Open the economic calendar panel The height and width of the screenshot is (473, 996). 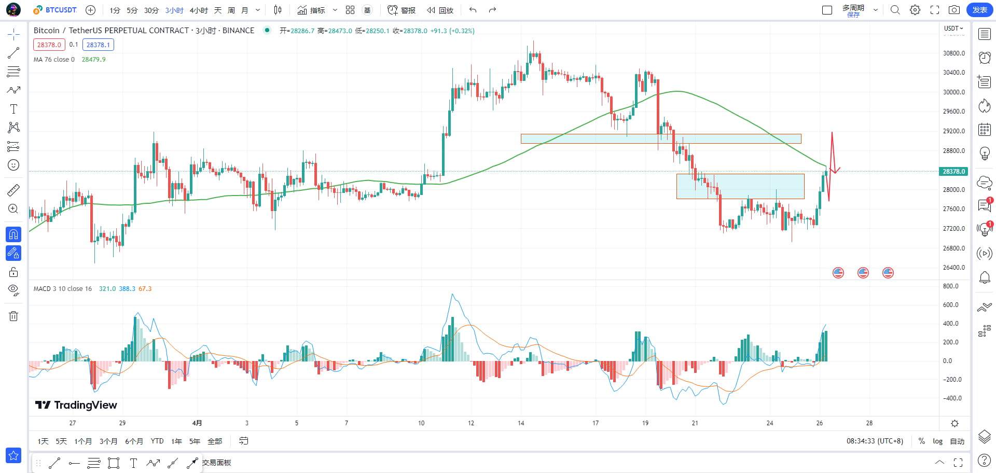click(x=984, y=130)
